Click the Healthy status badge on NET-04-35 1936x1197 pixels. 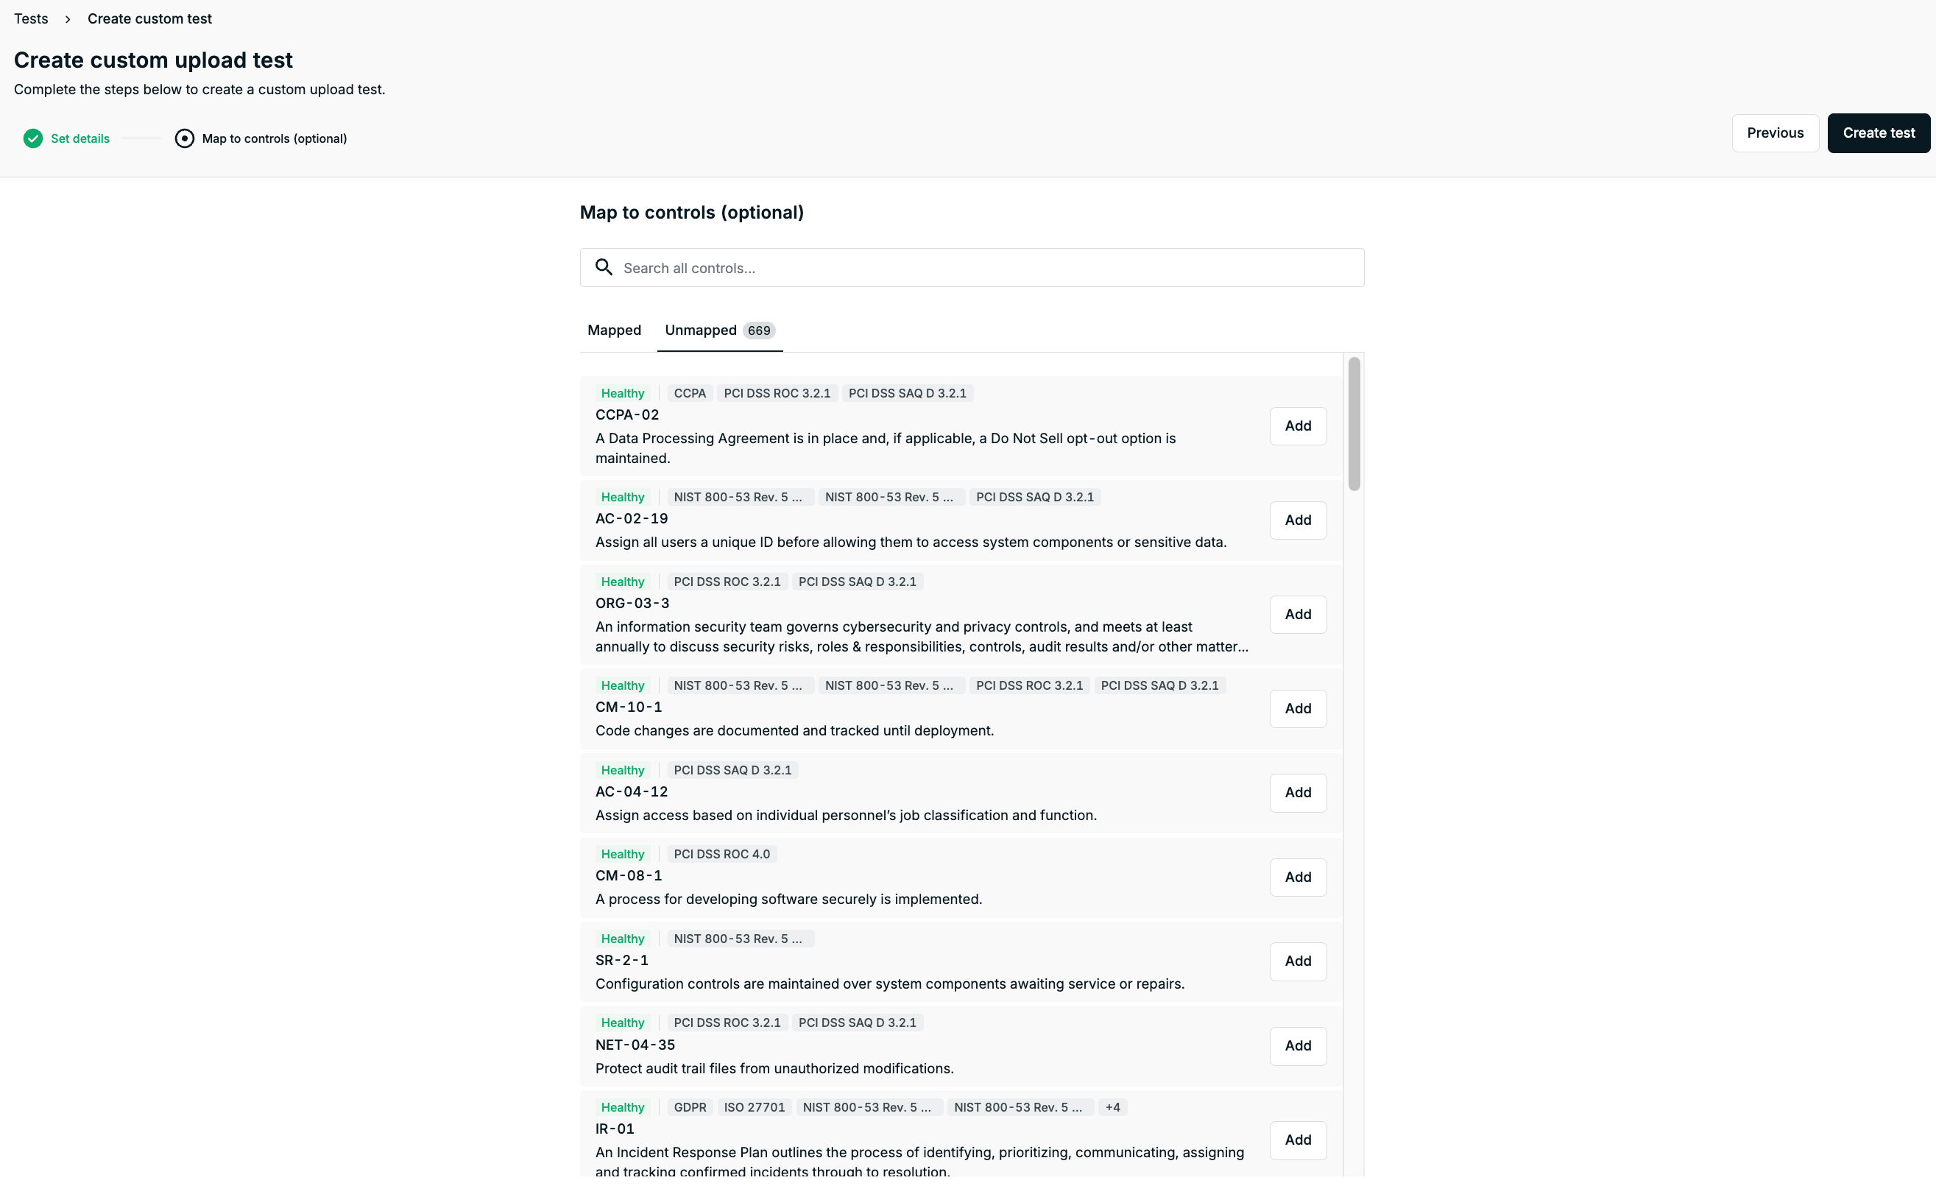pyautogui.click(x=622, y=1023)
